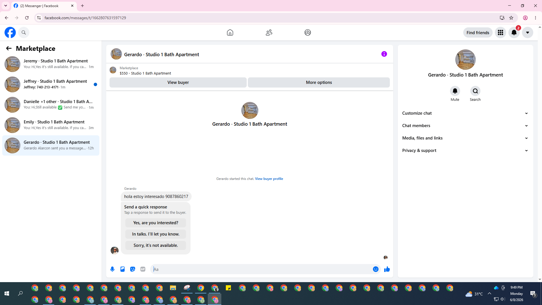The image size is (542, 305).
Task: Expand the Privacy & support section
Action: point(465,151)
